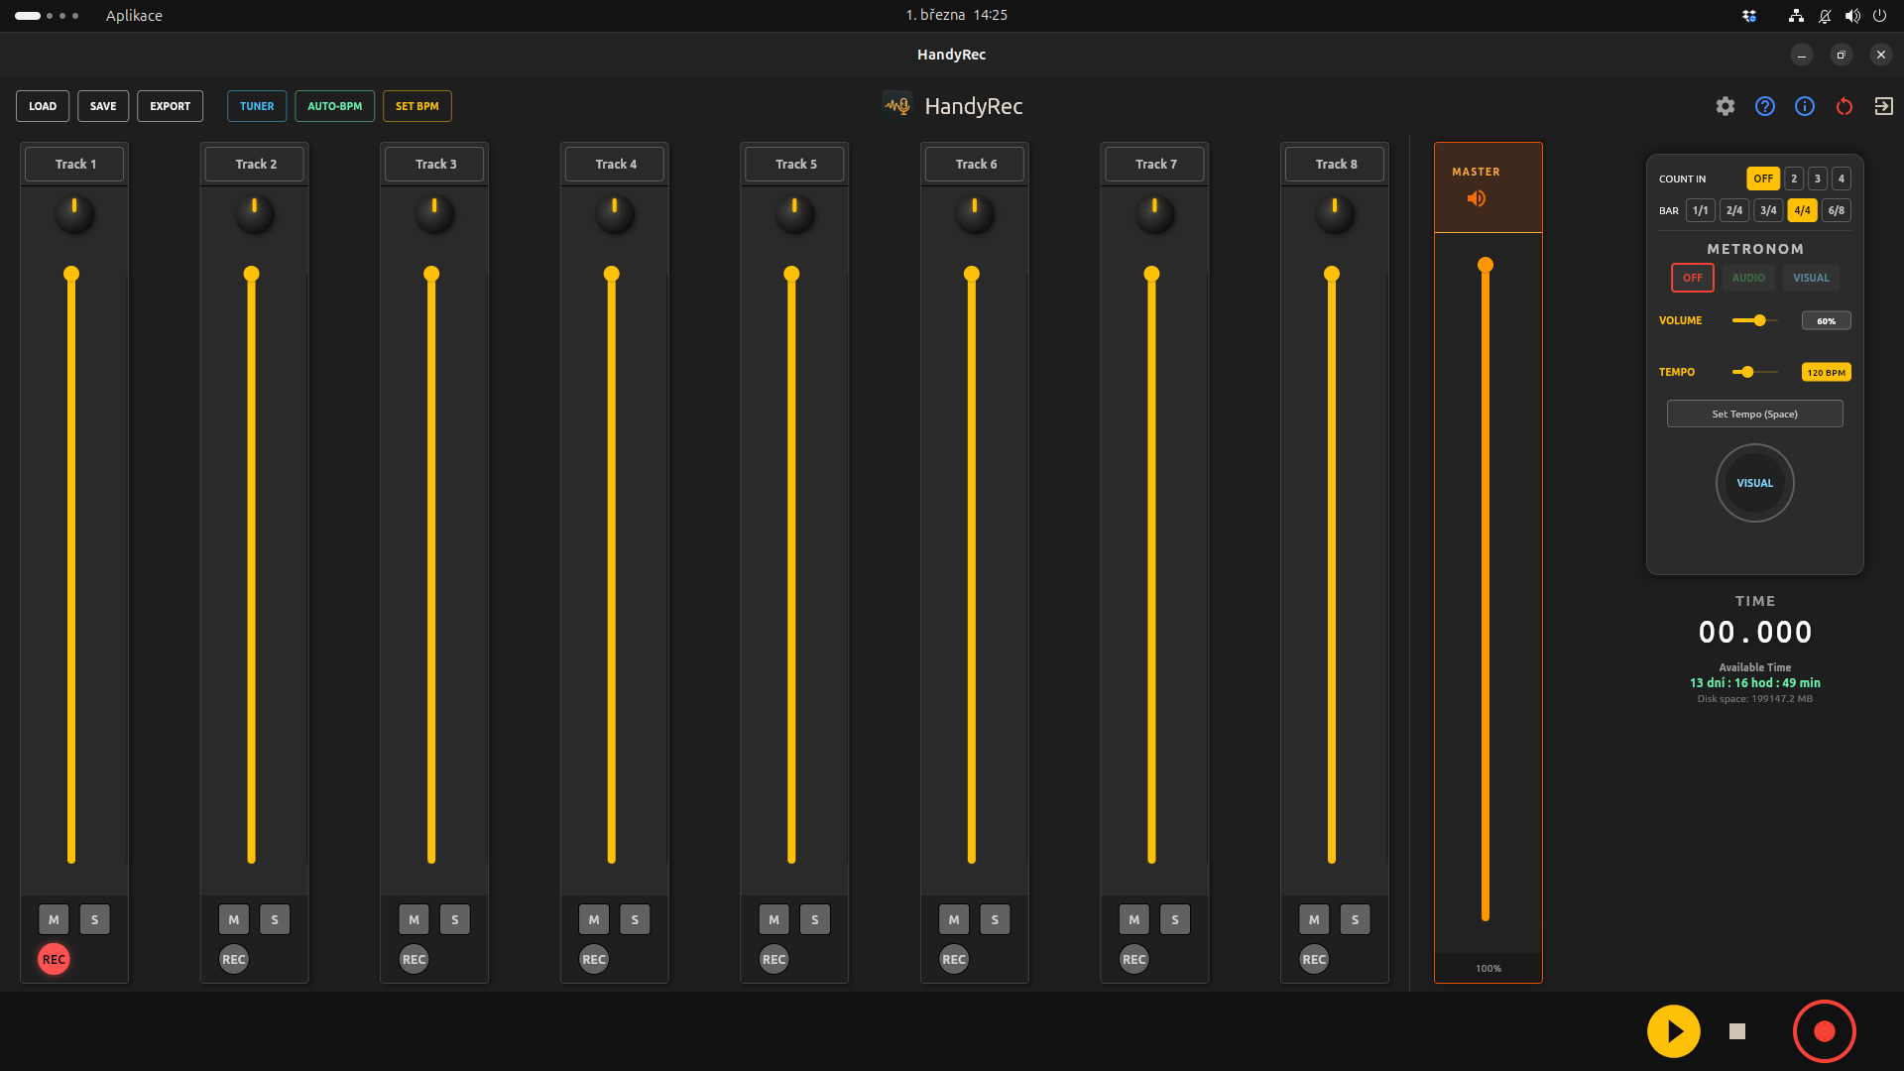The height and width of the screenshot is (1071, 1904).
Task: Enable AUDIO metronome mode
Action: [x=1748, y=278]
